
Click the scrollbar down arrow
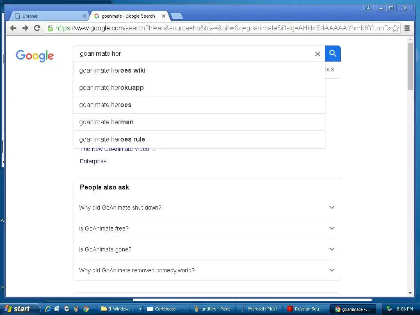coord(410,293)
